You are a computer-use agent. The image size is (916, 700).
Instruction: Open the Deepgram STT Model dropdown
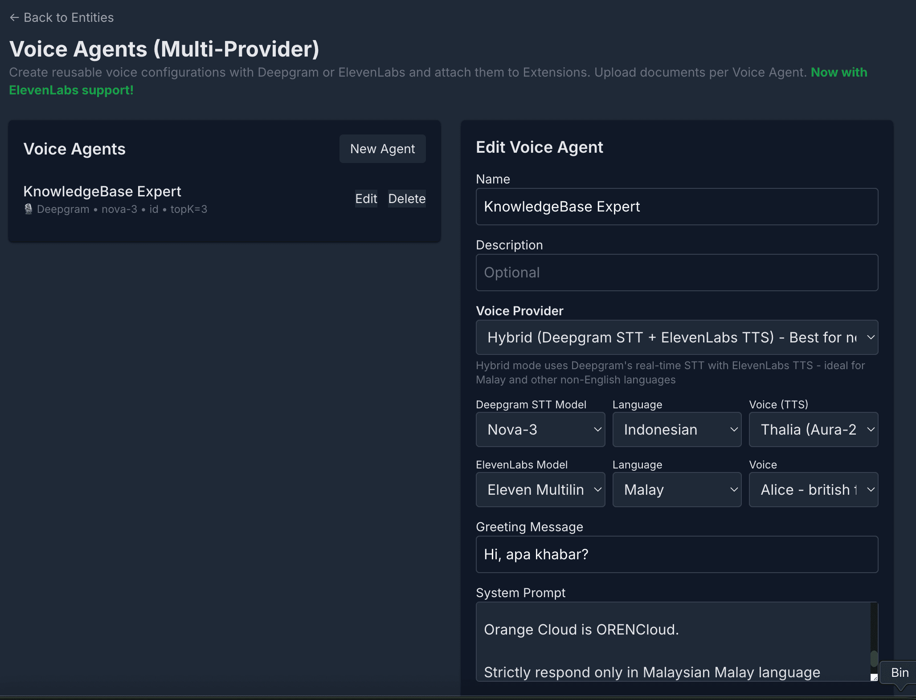[x=540, y=429]
